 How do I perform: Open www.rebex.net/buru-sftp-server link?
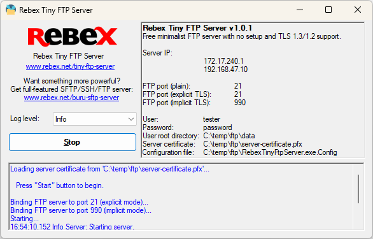71,98
